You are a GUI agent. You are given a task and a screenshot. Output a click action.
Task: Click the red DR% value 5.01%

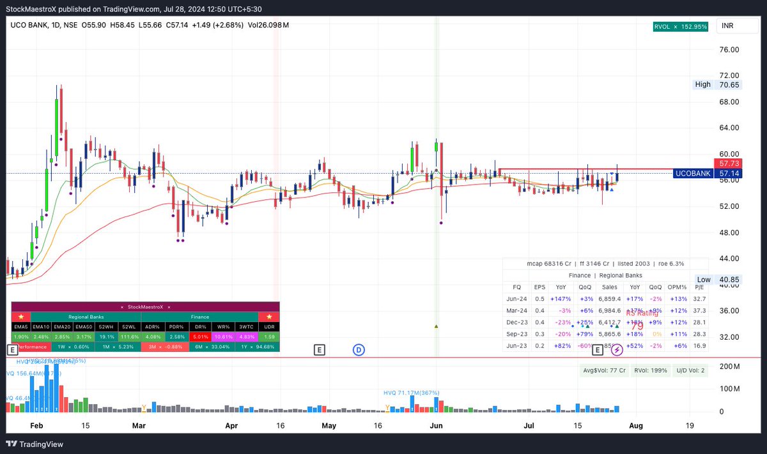201,336
